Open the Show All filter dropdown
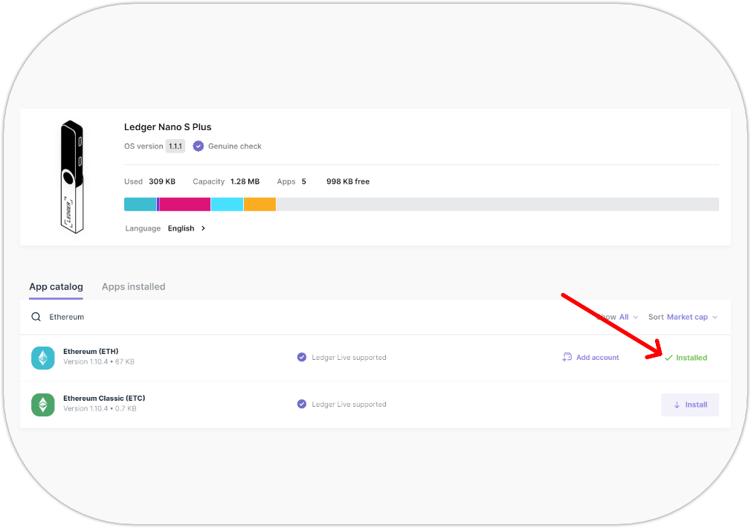Screen dimensions: 751x528 point(623,317)
